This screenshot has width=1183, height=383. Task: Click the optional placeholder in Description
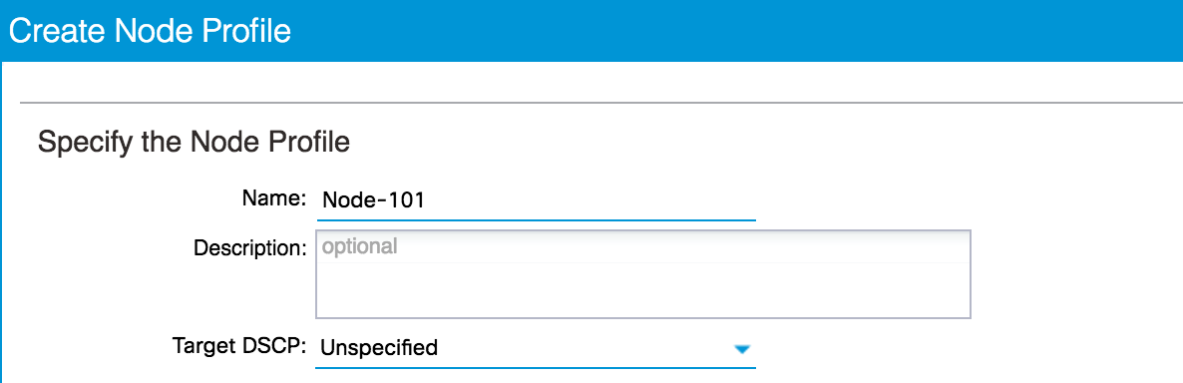[360, 246]
